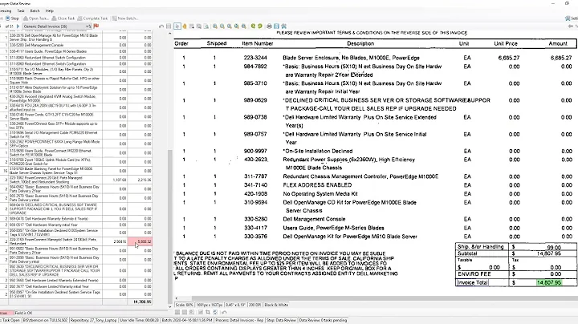Go to next document with blue arrow
The image size is (578, 324).
click(18, 26)
